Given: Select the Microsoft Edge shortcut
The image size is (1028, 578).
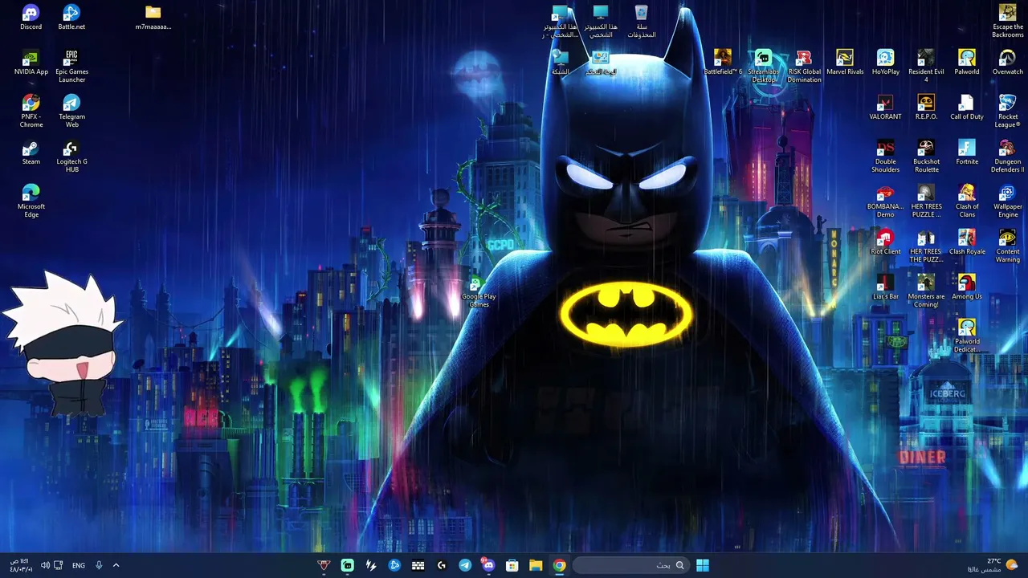Looking at the screenshot, I should coord(31,201).
